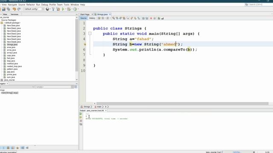
Task: Switch to the Start Page tab
Action: pos(85,14)
